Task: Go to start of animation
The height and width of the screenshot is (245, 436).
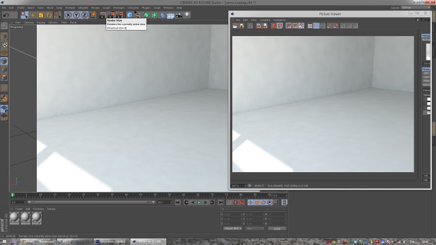Action: point(178,203)
